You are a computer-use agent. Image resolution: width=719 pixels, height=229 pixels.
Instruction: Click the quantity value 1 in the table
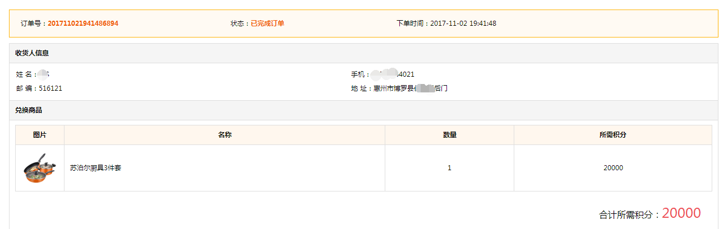(449, 168)
